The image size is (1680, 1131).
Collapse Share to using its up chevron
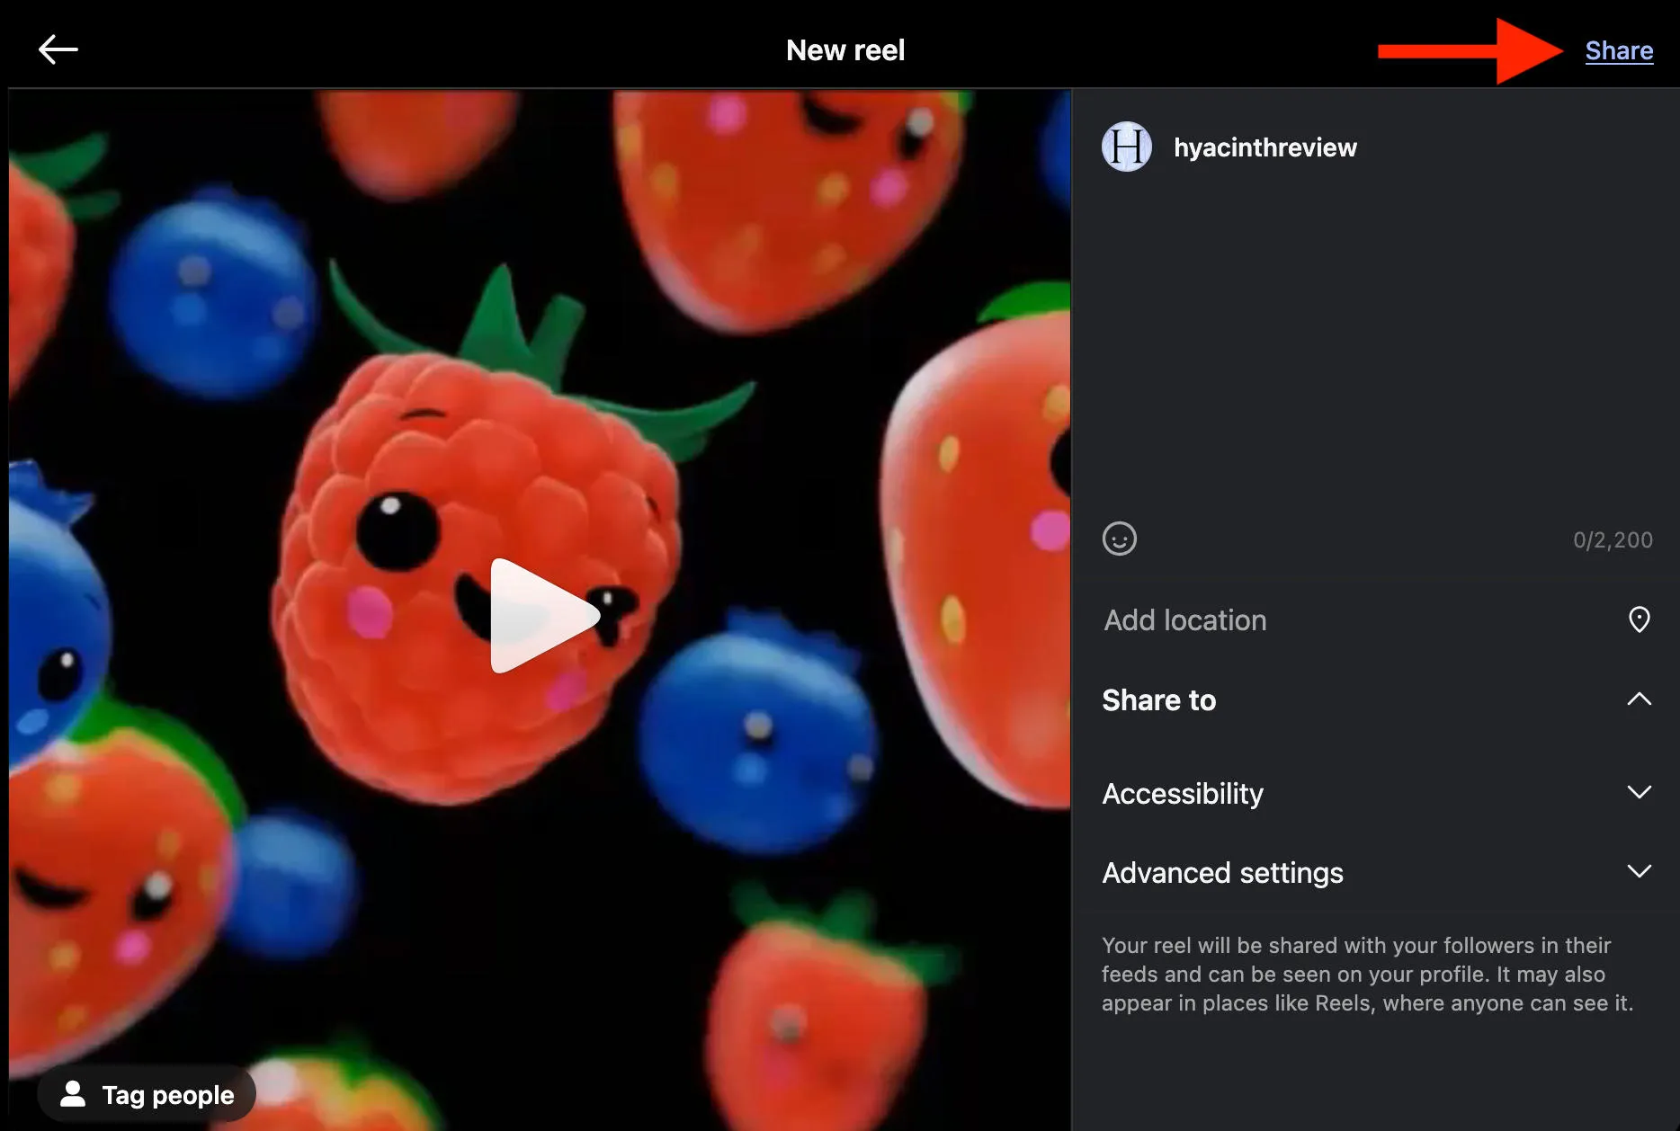1639,699
